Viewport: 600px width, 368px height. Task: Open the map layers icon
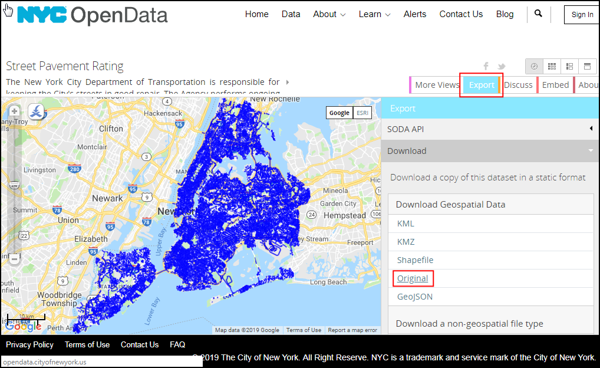click(x=37, y=111)
